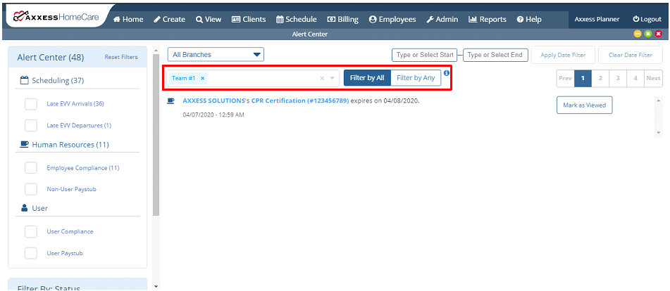Open the CPR Certification (#123456789) link
The image size is (670, 291).
300,101
